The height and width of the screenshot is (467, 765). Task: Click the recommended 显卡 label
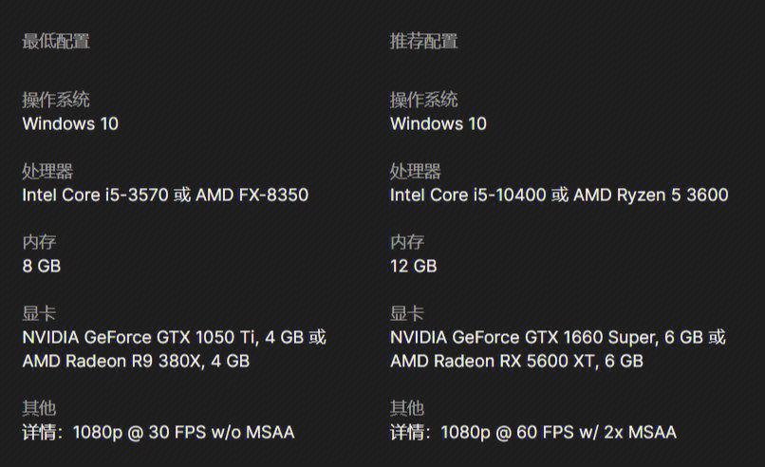(x=407, y=313)
